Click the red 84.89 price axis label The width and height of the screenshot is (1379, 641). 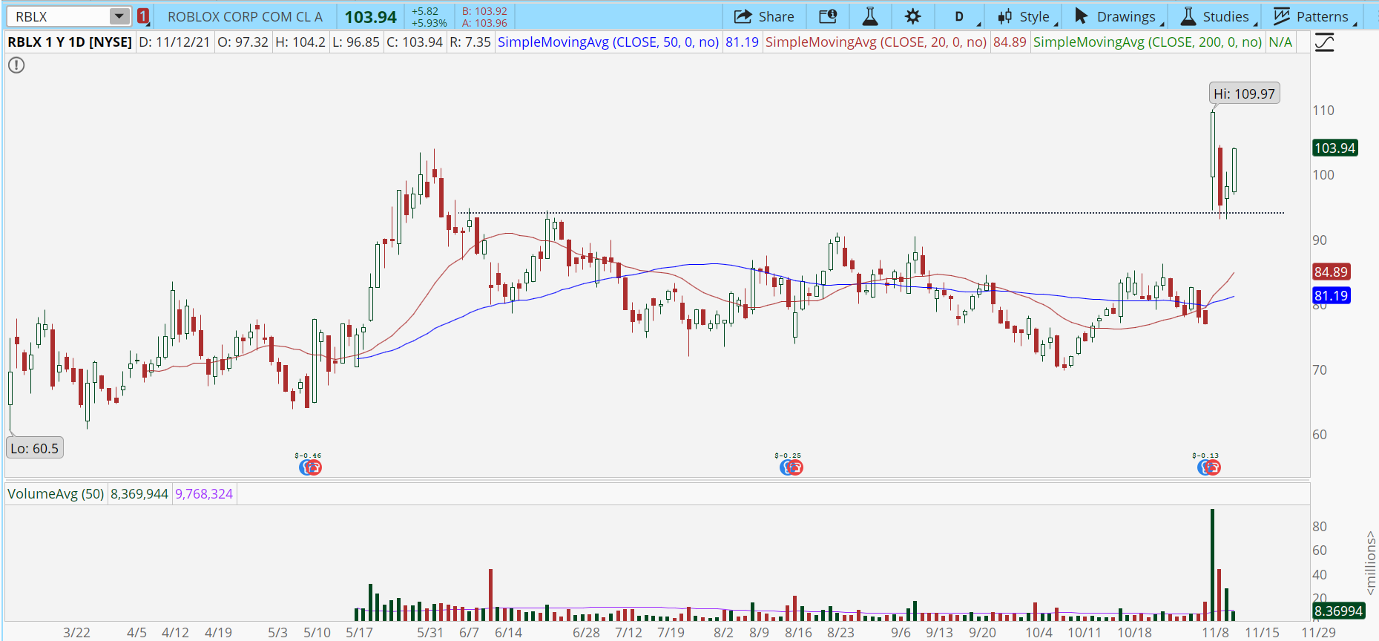point(1331,272)
